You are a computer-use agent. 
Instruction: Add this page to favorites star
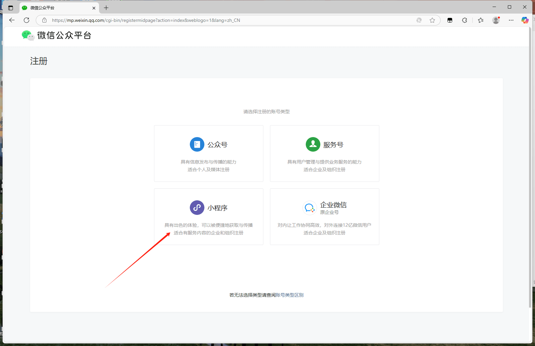432,20
